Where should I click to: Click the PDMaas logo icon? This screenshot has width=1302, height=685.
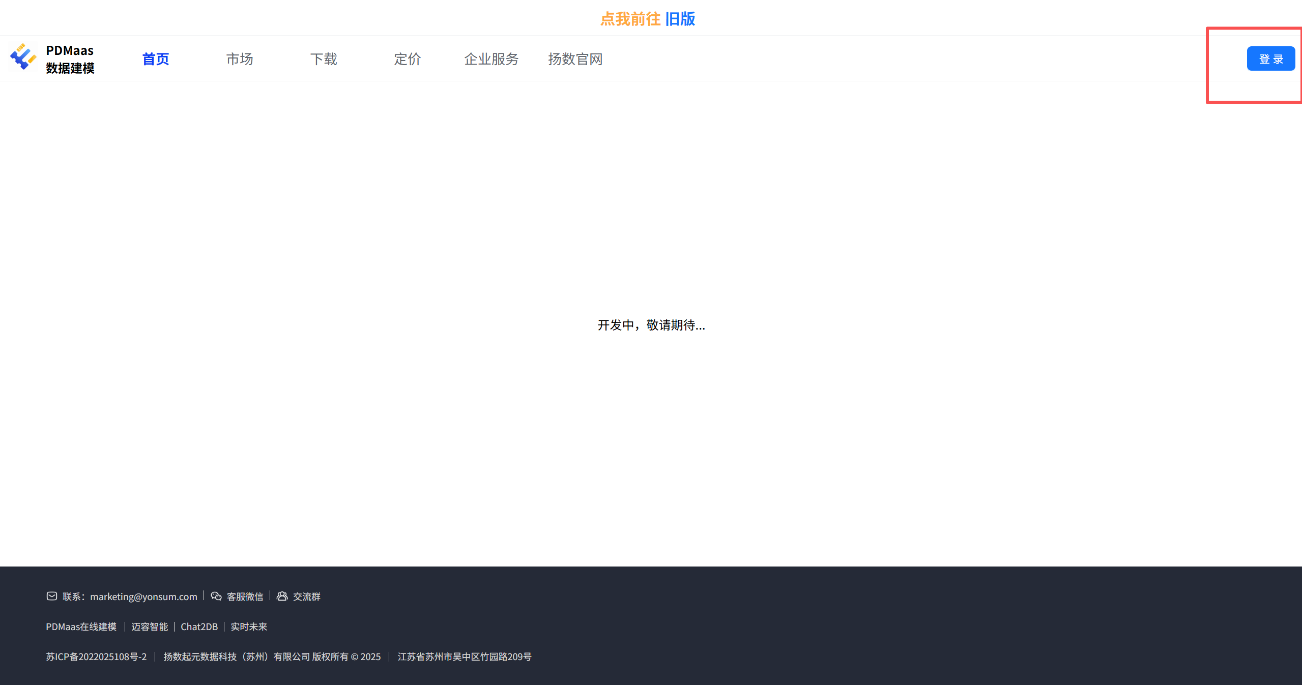coord(23,57)
